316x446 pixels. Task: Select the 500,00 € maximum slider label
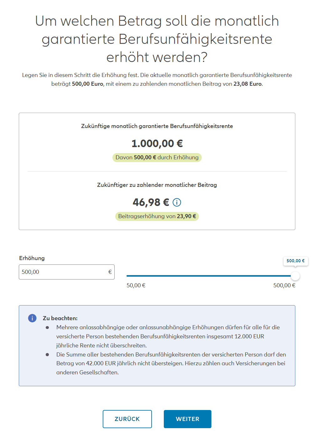pos(284,285)
